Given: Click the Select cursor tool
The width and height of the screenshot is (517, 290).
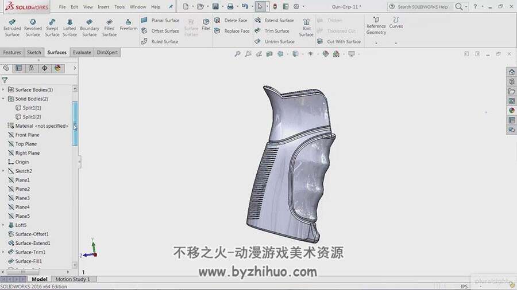Looking at the screenshot, I should coord(260,6).
